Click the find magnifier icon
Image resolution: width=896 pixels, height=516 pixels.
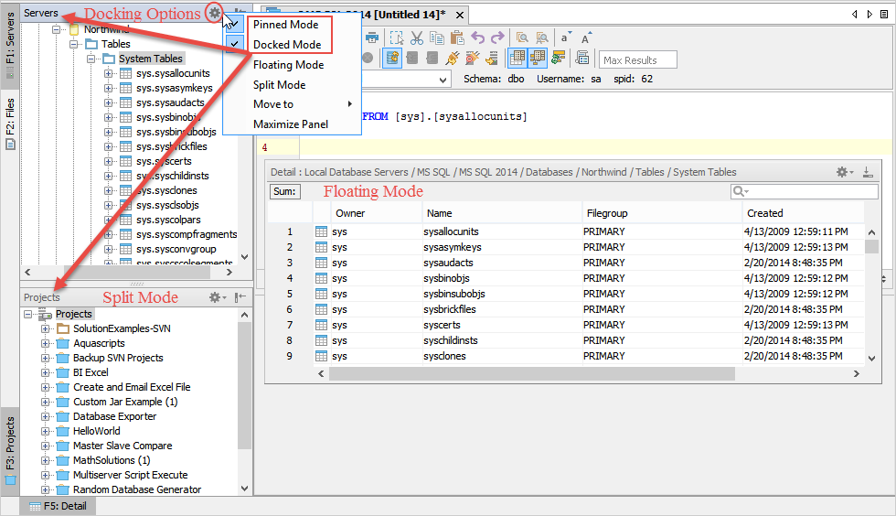(x=522, y=38)
